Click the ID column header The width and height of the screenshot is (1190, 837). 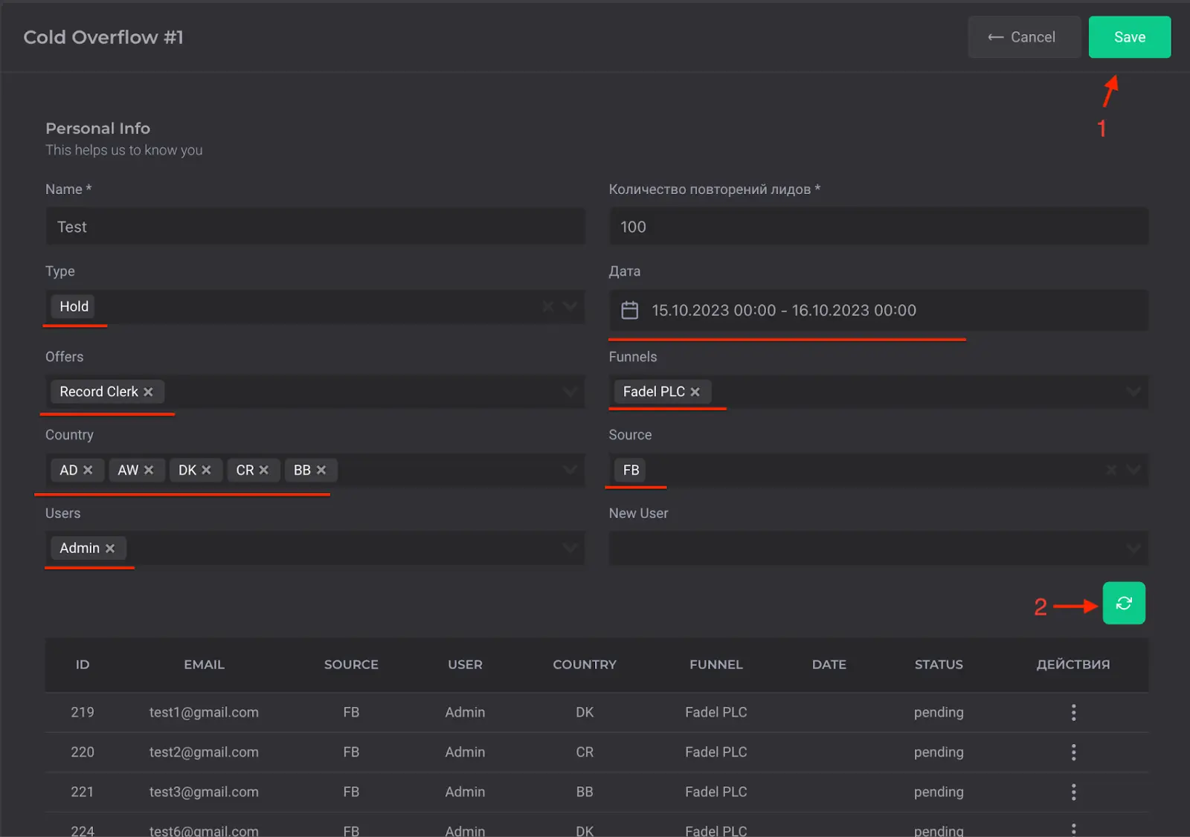tap(83, 665)
